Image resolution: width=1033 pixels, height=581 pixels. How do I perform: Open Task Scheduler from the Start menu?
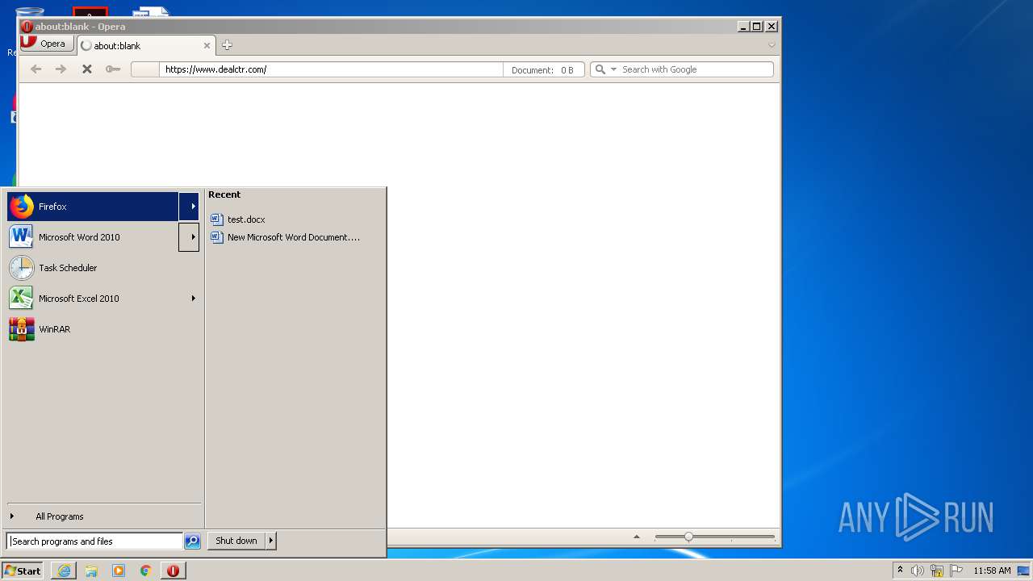pos(103,268)
